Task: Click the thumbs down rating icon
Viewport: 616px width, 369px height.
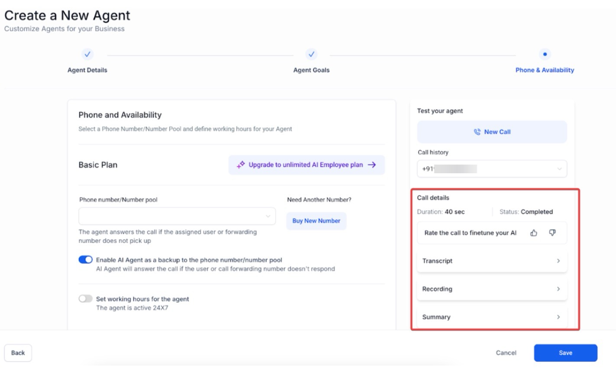Action: (552, 233)
